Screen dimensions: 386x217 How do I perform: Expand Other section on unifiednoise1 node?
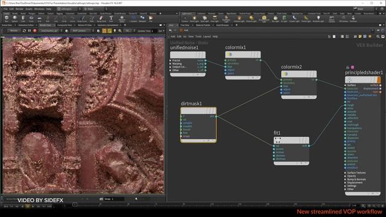point(170,71)
